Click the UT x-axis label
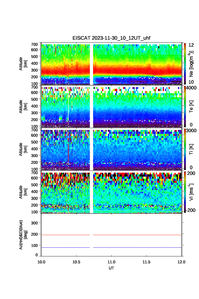199x299 pixels. point(112,268)
